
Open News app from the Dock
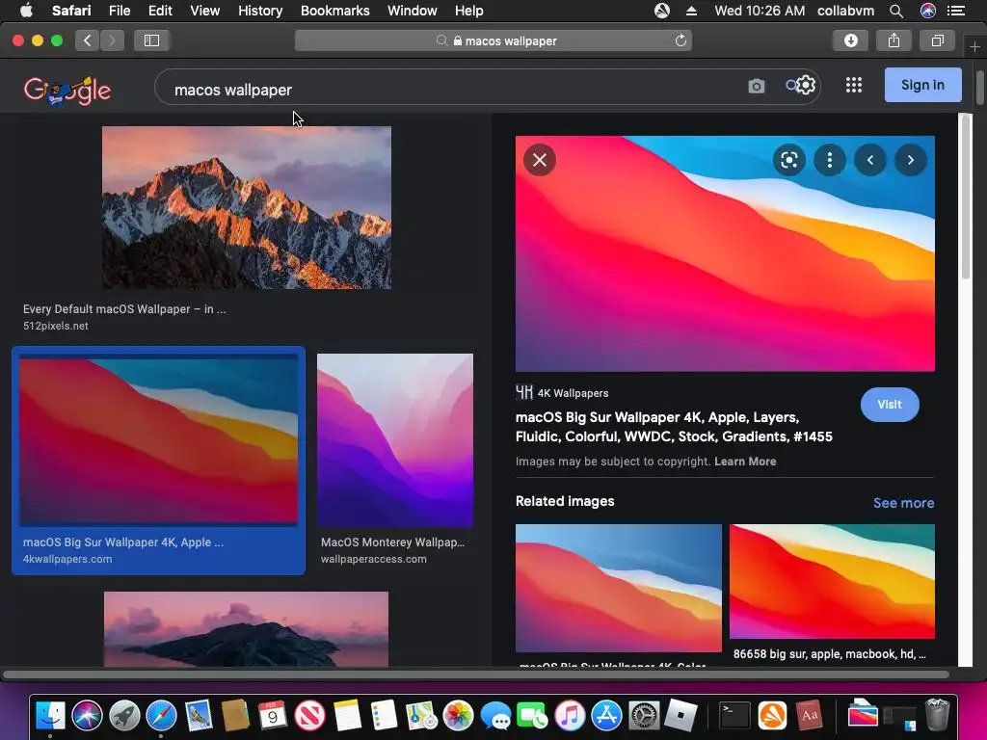[x=309, y=716]
